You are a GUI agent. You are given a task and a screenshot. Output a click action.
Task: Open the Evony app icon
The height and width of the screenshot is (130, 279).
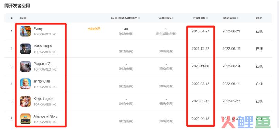[x=26, y=31]
